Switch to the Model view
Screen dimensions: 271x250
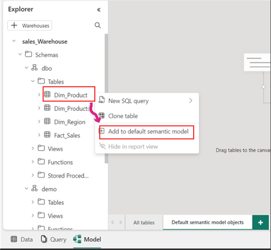pyautogui.click(x=87, y=239)
